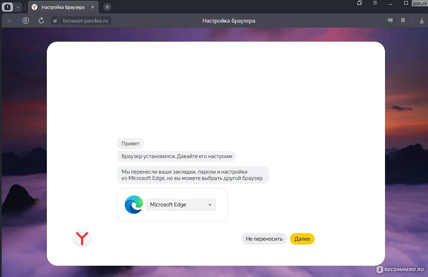428x277 pixels.
Task: Minimize the browser window
Action: pos(391,3)
